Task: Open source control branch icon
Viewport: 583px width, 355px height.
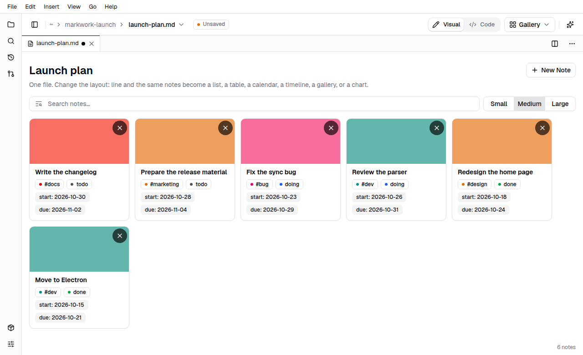Action: pos(11,74)
